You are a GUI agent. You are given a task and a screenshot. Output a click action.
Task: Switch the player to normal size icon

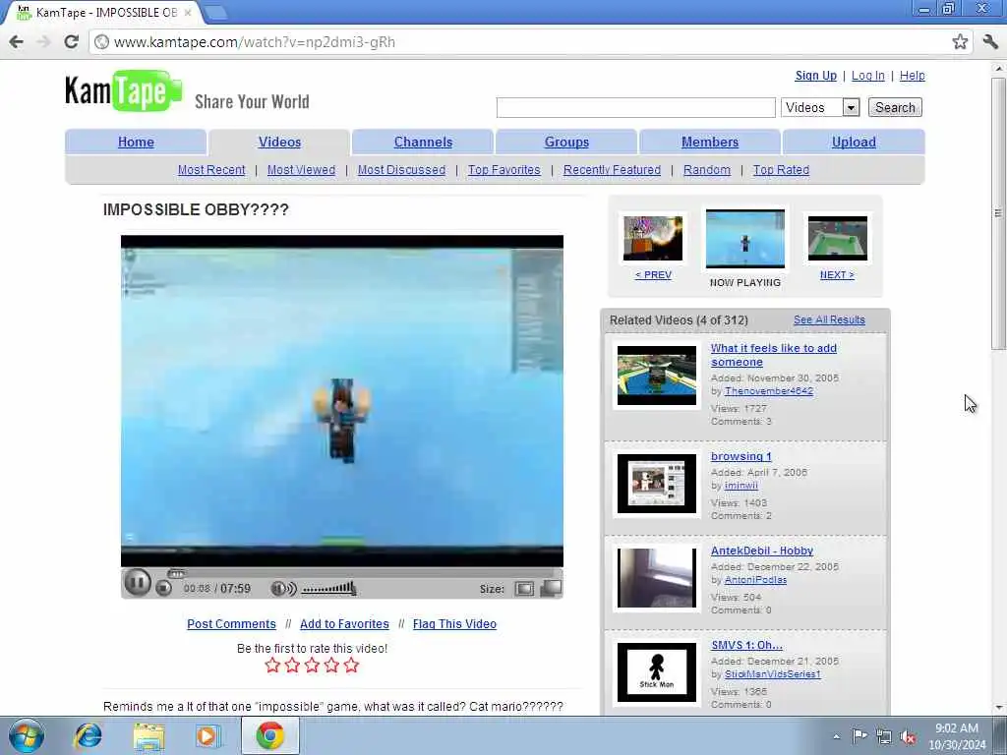pyautogui.click(x=524, y=589)
